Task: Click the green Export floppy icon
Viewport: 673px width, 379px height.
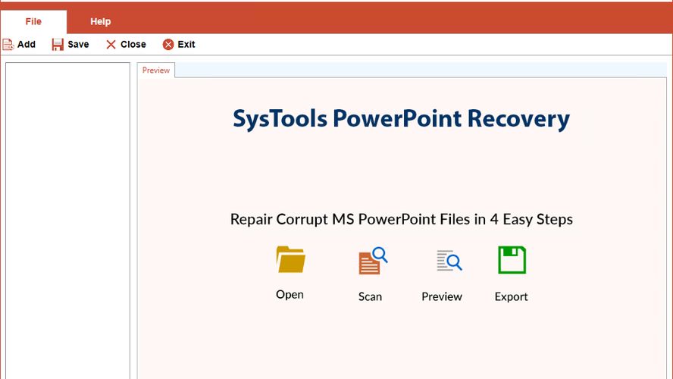Action: coord(512,260)
